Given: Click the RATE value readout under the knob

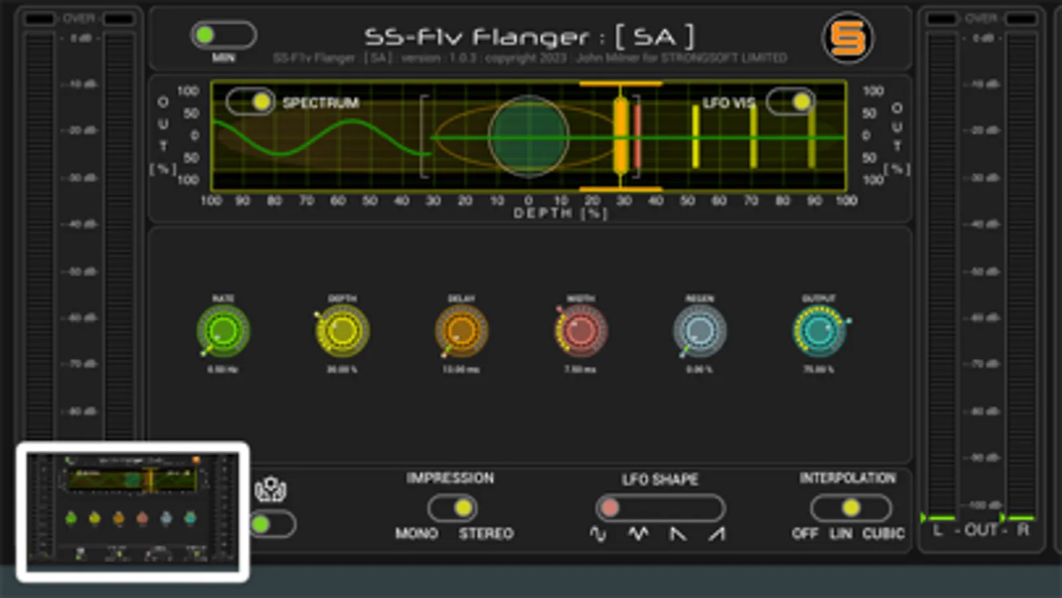Looking at the screenshot, I should point(223,369).
